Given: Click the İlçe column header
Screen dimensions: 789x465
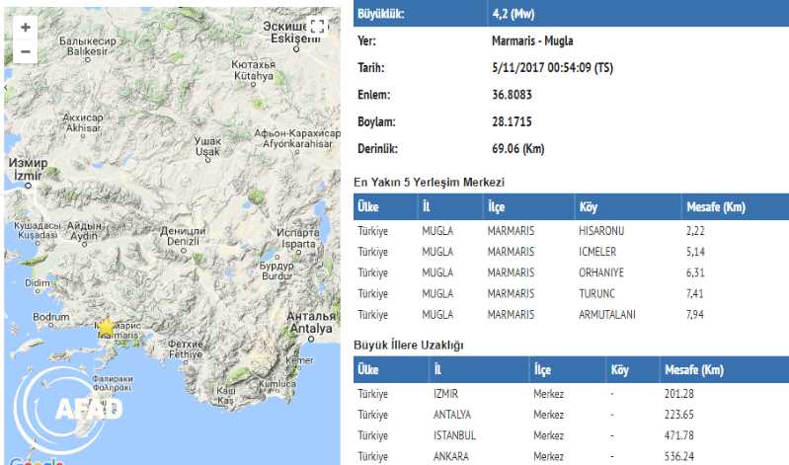Looking at the screenshot, I should point(500,206).
